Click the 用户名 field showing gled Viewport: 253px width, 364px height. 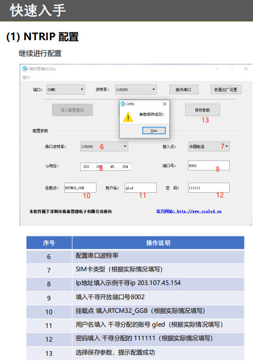141,188
